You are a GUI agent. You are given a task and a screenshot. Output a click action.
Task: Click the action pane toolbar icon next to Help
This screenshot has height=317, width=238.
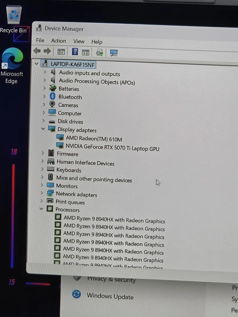(x=86, y=53)
